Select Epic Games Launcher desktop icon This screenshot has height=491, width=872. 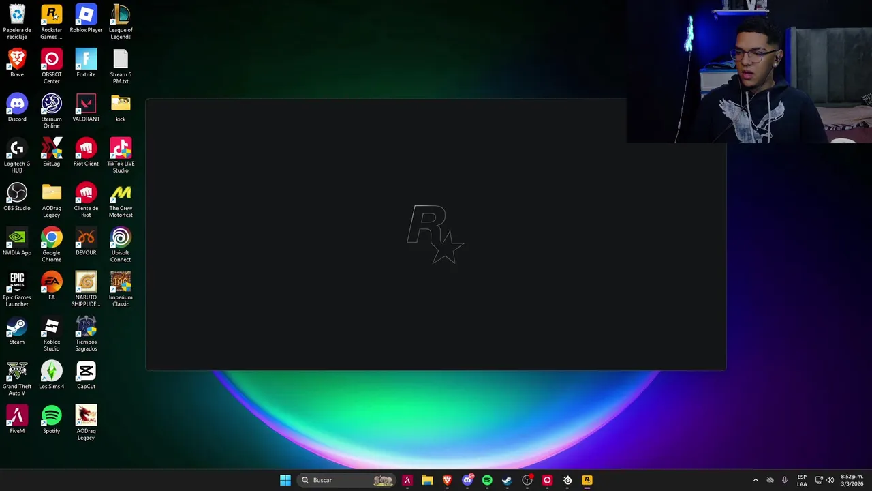click(17, 289)
